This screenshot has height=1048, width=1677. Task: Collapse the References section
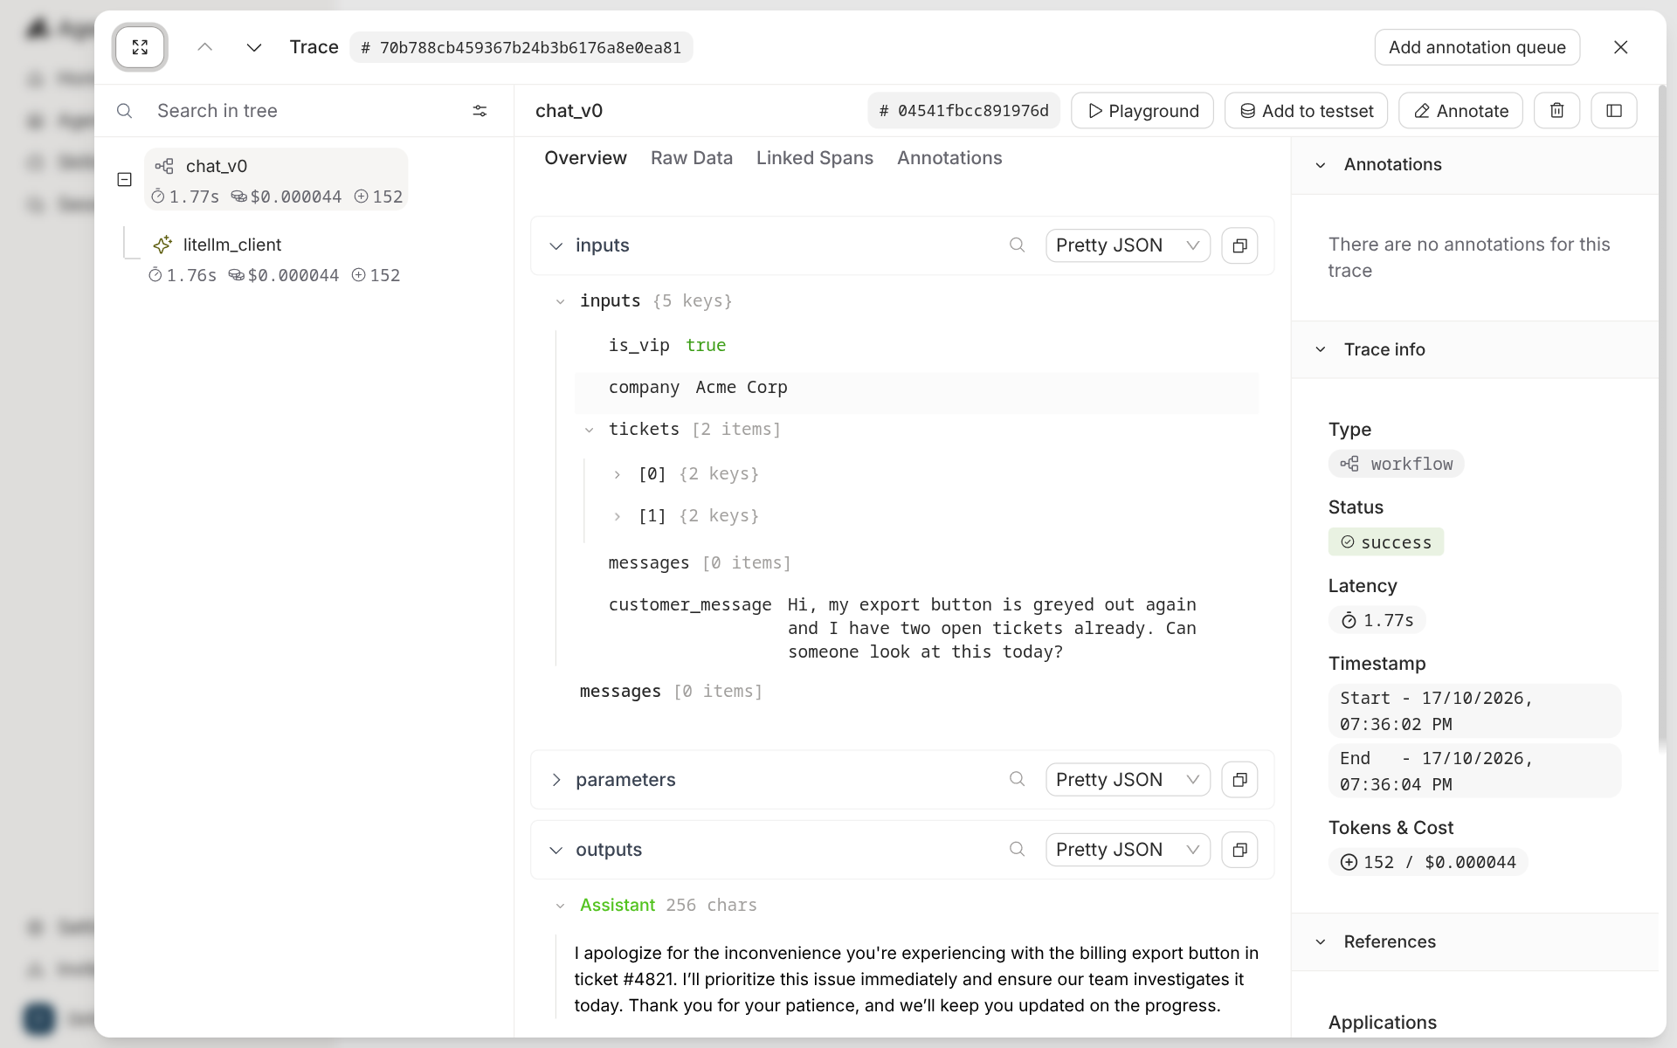(x=1321, y=942)
